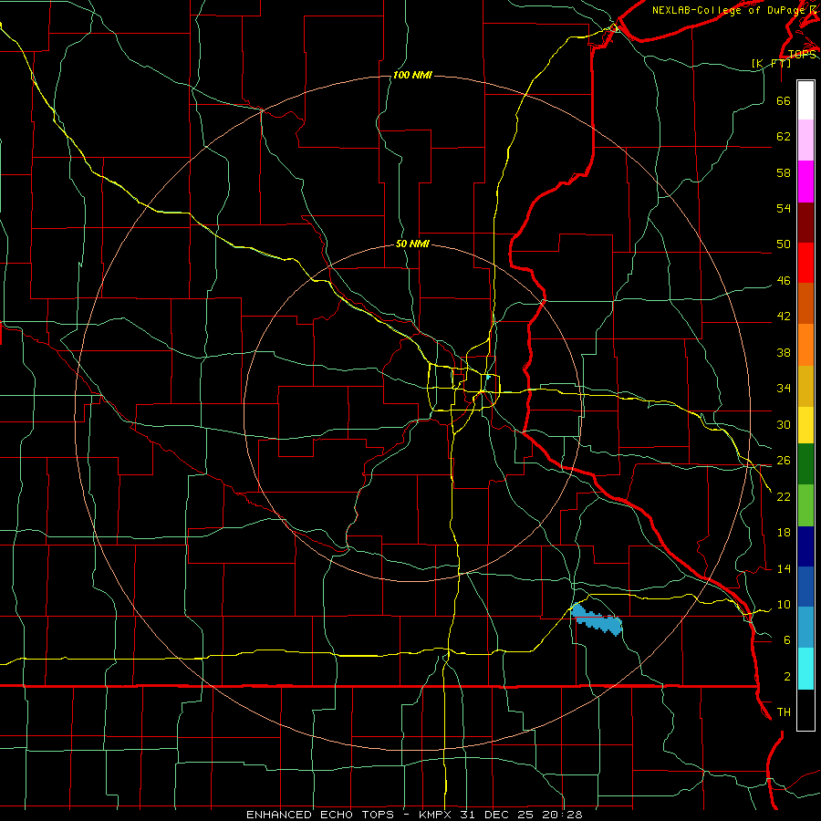Click the '62' scale value
This screenshot has width=821, height=821.
coord(784,137)
